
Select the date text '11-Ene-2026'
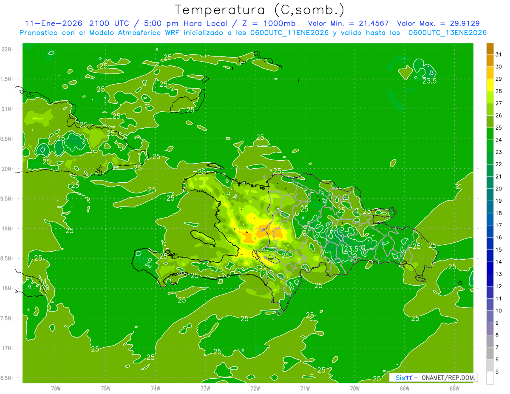pos(53,23)
